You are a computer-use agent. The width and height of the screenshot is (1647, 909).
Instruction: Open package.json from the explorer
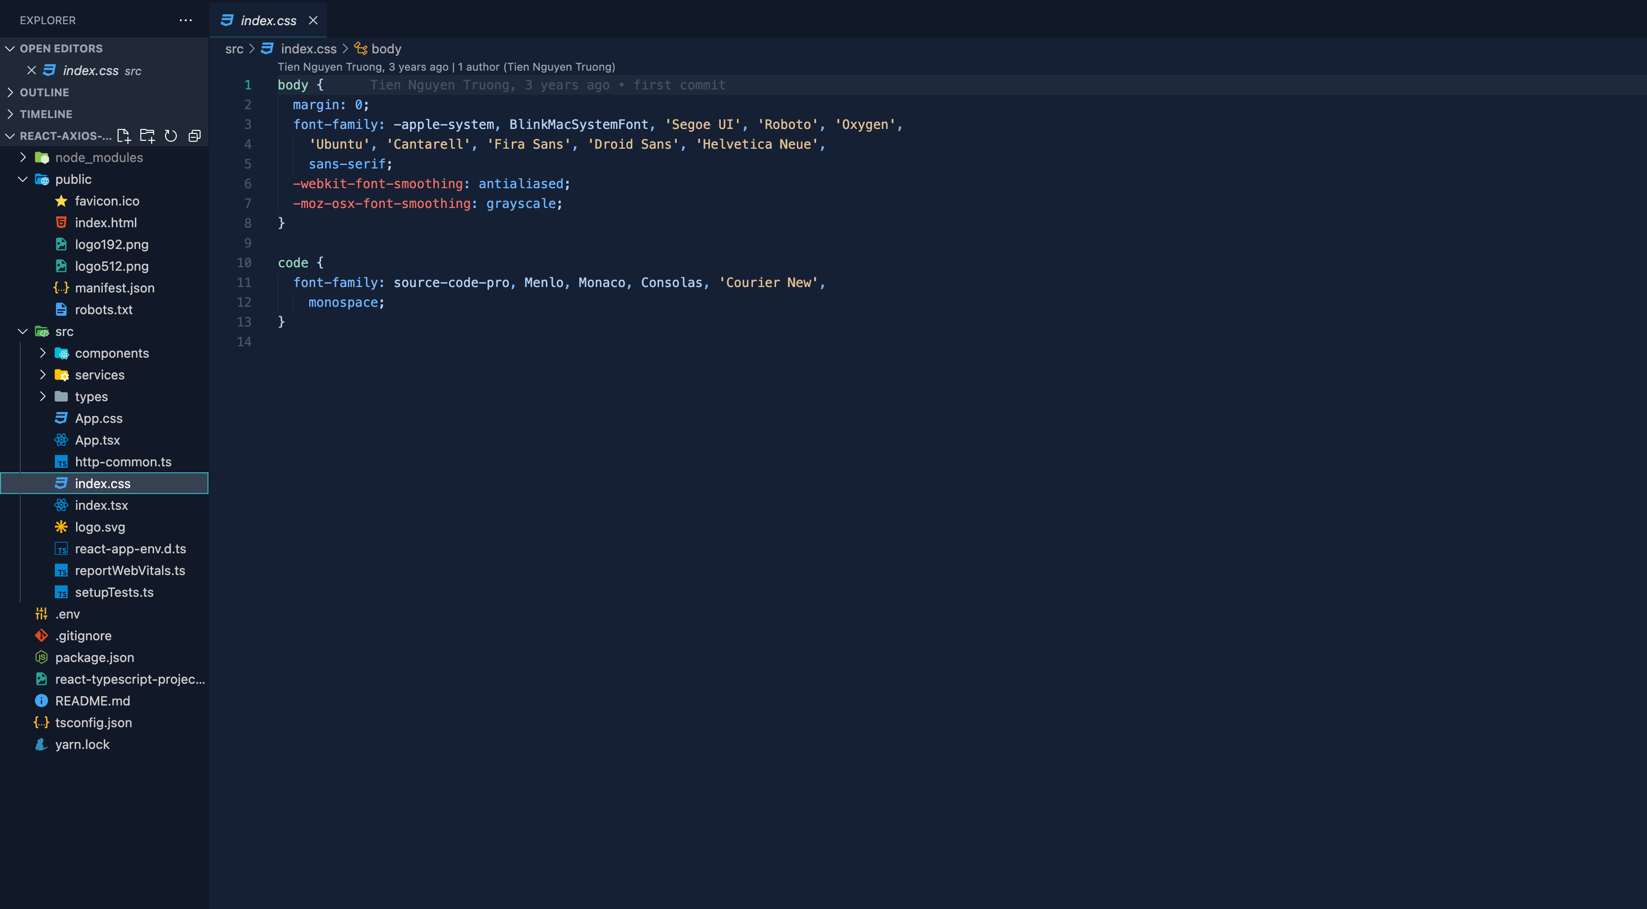click(x=95, y=657)
